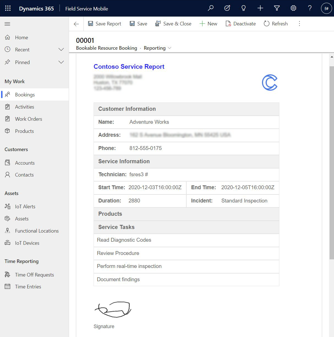Click the Products section header in report
This screenshot has width=334, height=337.
click(186, 214)
